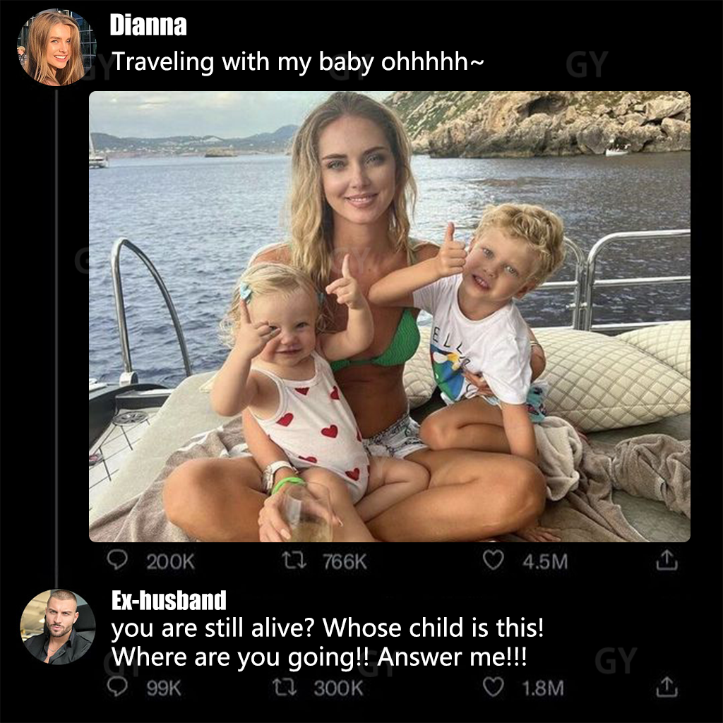The height and width of the screenshot is (723, 723).
Task: Share the Ex-husband reply
Action: (x=667, y=686)
